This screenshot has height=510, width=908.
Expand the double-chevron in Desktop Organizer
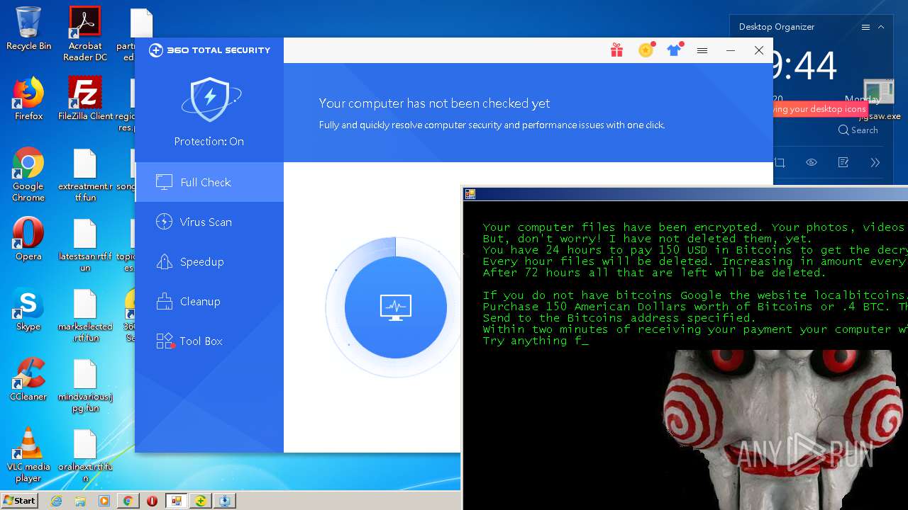[875, 162]
